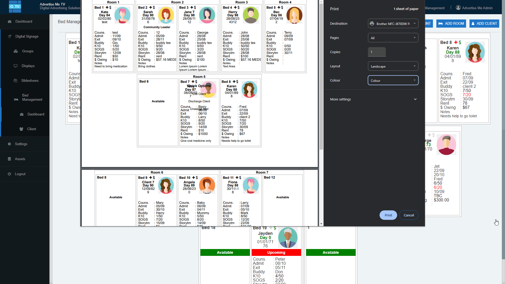Choose Edit Client from the menu
The width and height of the screenshot is (505, 284).
click(199, 94)
